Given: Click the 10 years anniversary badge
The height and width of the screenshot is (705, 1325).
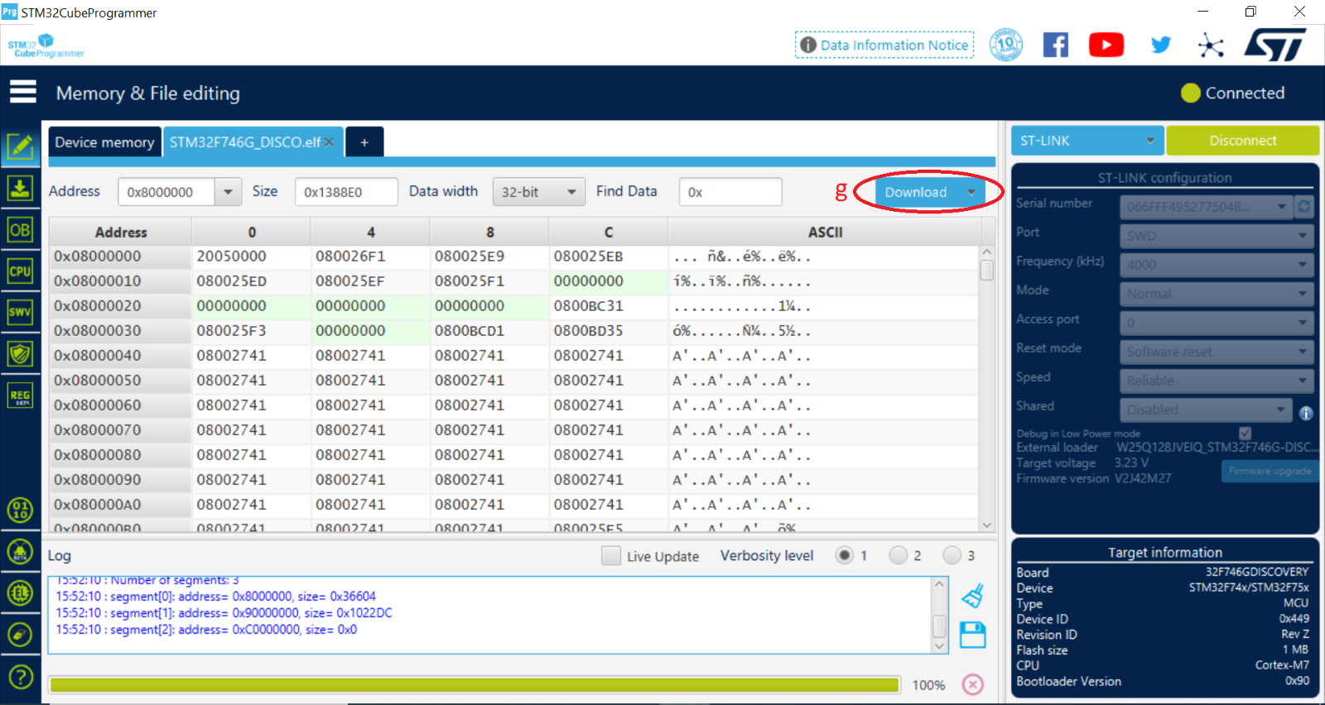Looking at the screenshot, I should pyautogui.click(x=1005, y=45).
